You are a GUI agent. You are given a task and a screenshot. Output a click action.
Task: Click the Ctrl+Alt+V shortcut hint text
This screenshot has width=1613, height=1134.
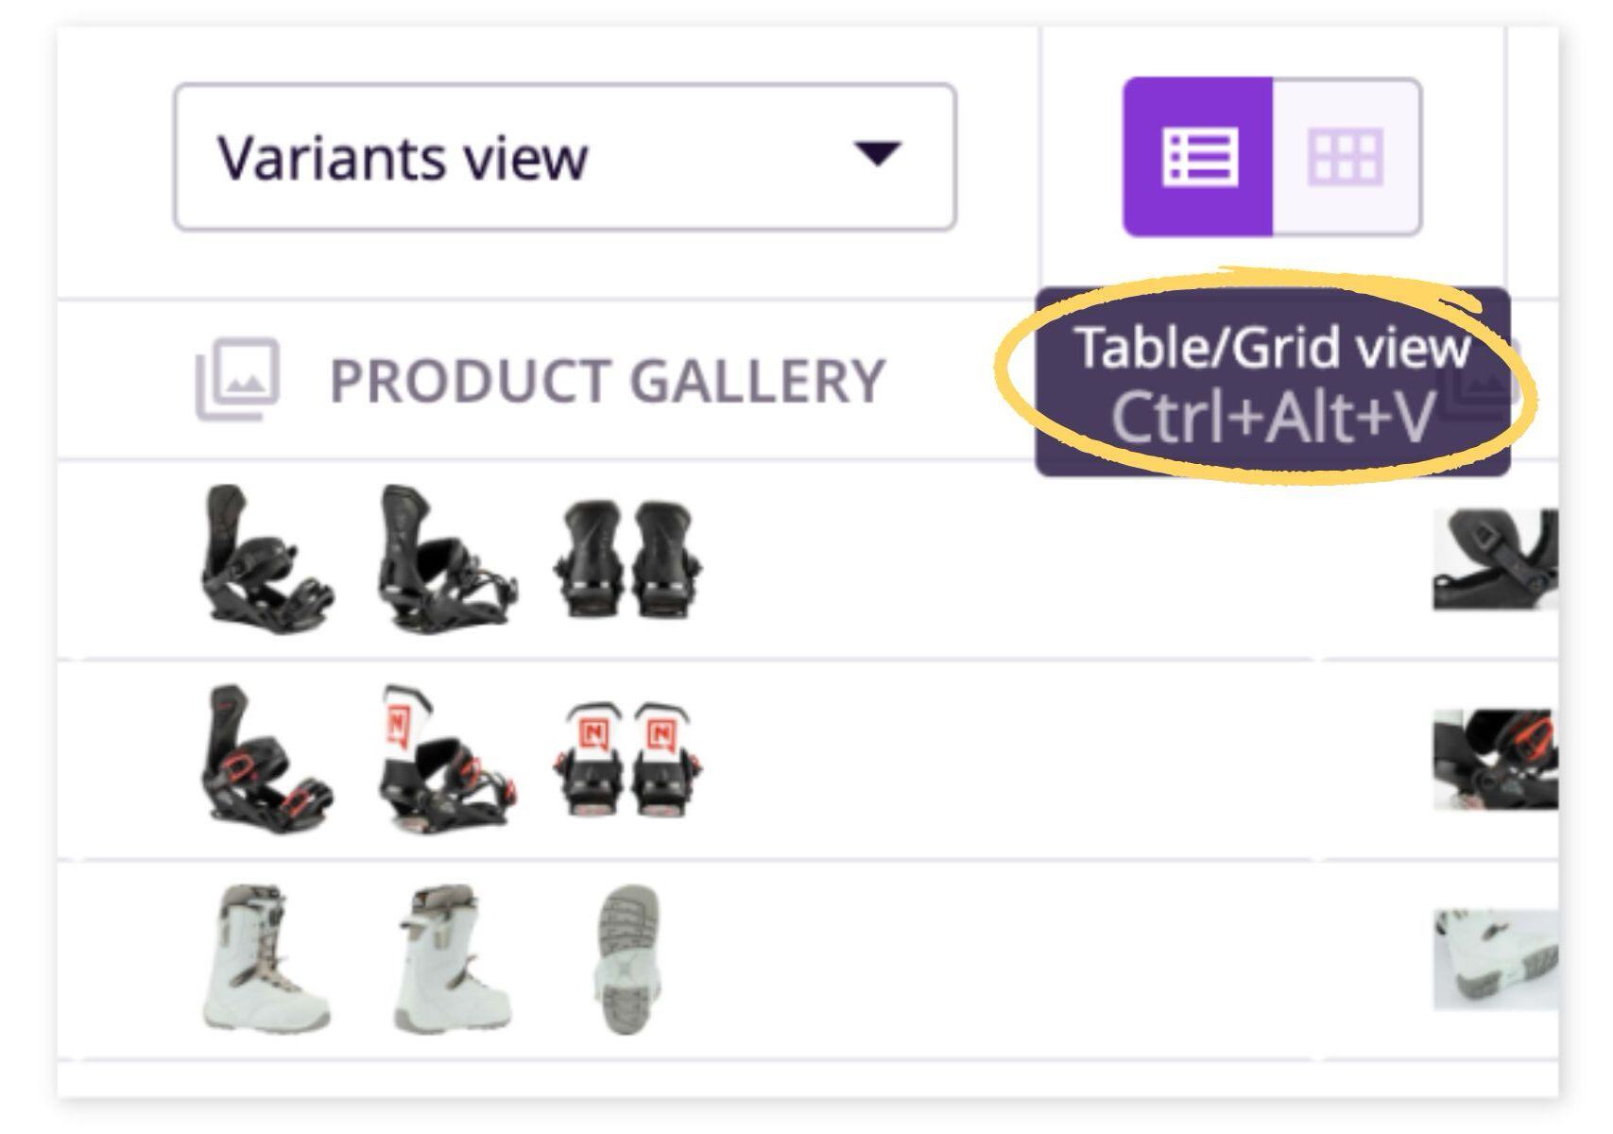click(x=1272, y=417)
